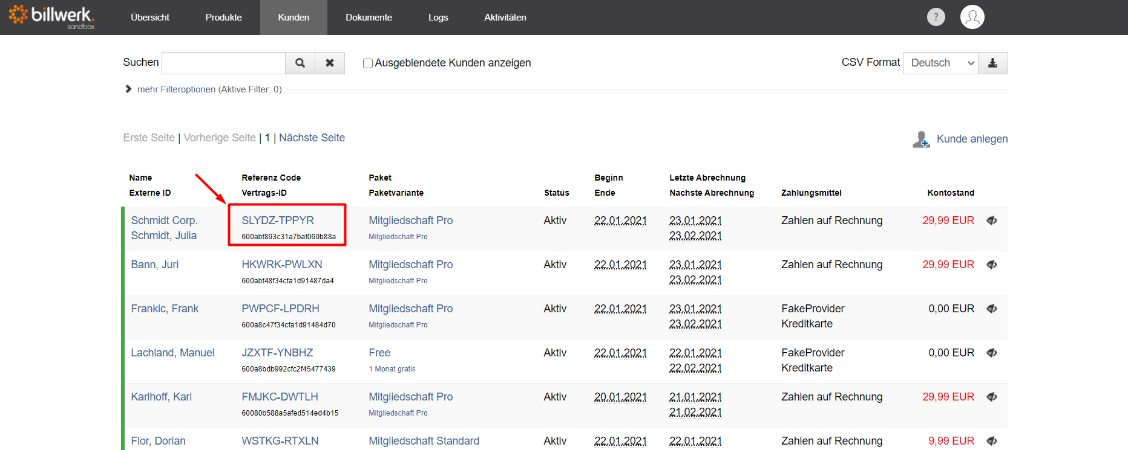Hide the Bann, Juri customer via eye icon
1128x450 pixels.
992,265
